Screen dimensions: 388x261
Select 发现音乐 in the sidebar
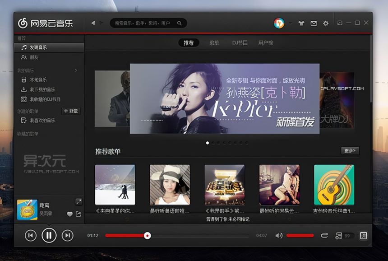tap(49, 47)
